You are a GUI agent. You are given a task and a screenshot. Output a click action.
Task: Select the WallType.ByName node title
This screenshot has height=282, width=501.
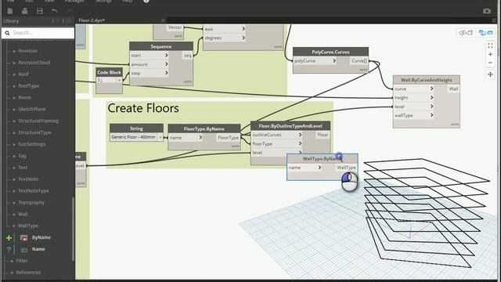coord(322,158)
